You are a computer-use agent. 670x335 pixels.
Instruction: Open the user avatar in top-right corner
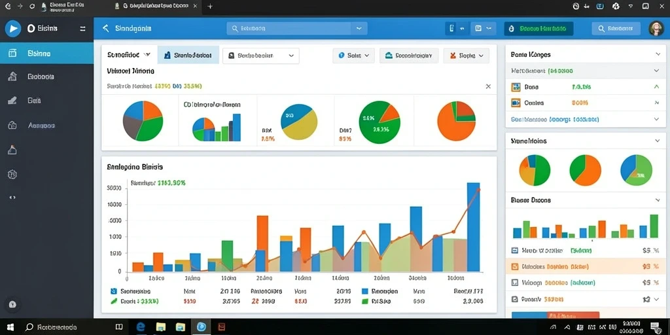[656, 29]
